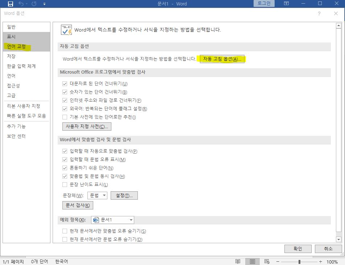The width and height of the screenshot is (345, 265).
Task: Open the 추가 기능 category
Action: pos(26,126)
